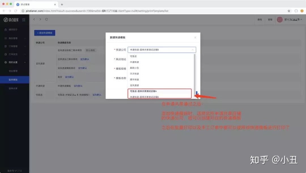Reload the page in the browser toolbar
The width and height of the screenshot is (306, 173).
pyautogui.click(x=16, y=11)
